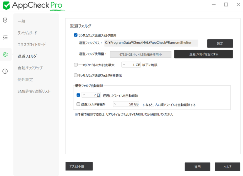Uncheck the 7日 auto-delete checkbox
The height and width of the screenshot is (176, 243).
tap(78, 95)
